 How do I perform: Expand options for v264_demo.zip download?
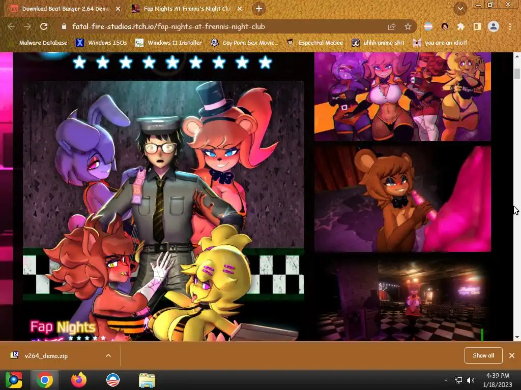tap(108, 355)
